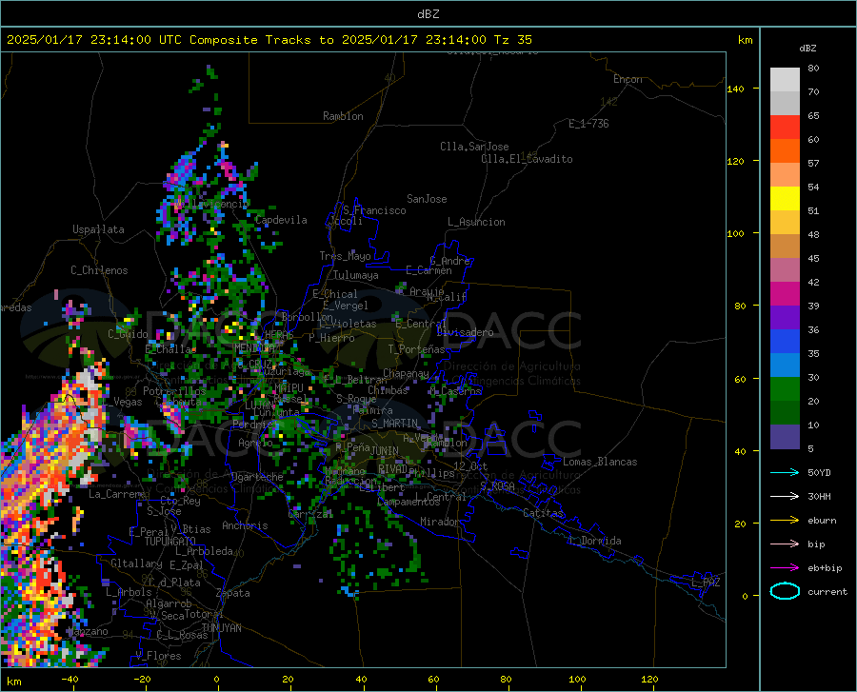The height and width of the screenshot is (692, 857).
Task: Click the 50YD legend label
Action: pos(819,472)
